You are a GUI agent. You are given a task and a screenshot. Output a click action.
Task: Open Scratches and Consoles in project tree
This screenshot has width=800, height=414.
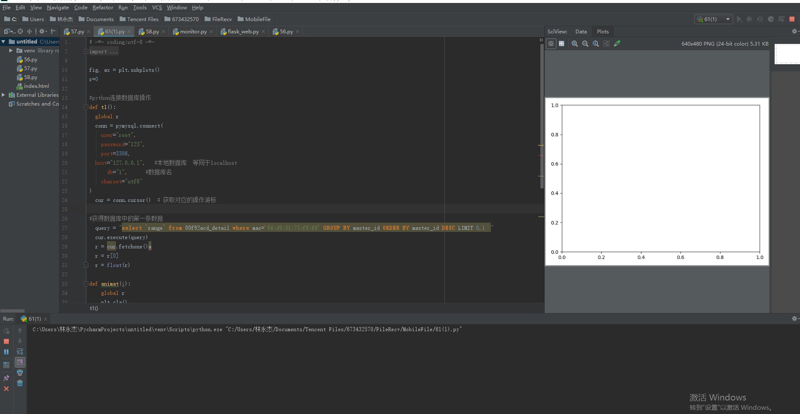click(34, 104)
